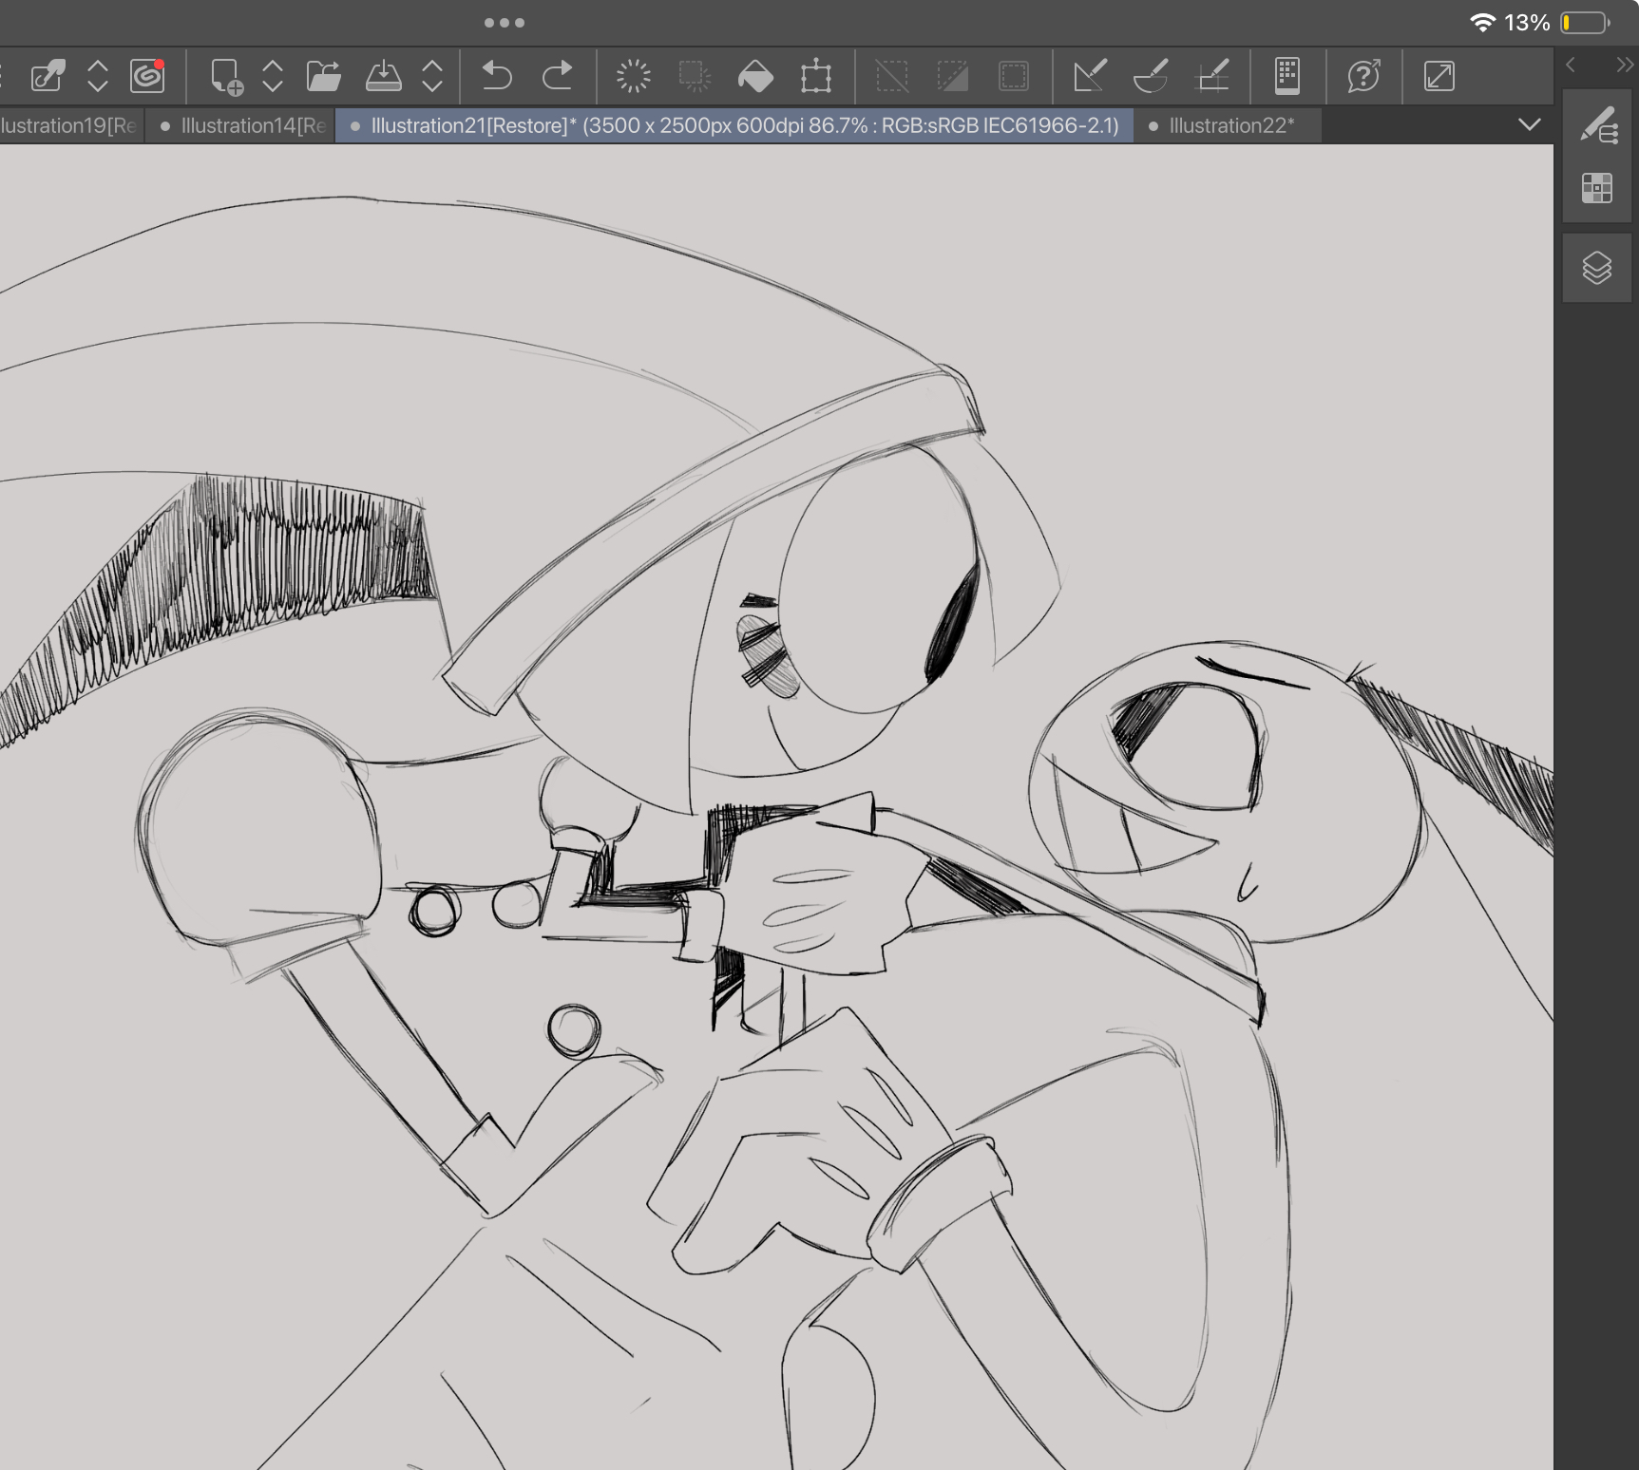Expand the canvas tab list chevron
The height and width of the screenshot is (1470, 1639).
click(1529, 124)
